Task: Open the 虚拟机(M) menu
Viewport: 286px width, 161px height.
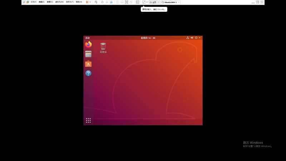Action: click(x=59, y=2)
